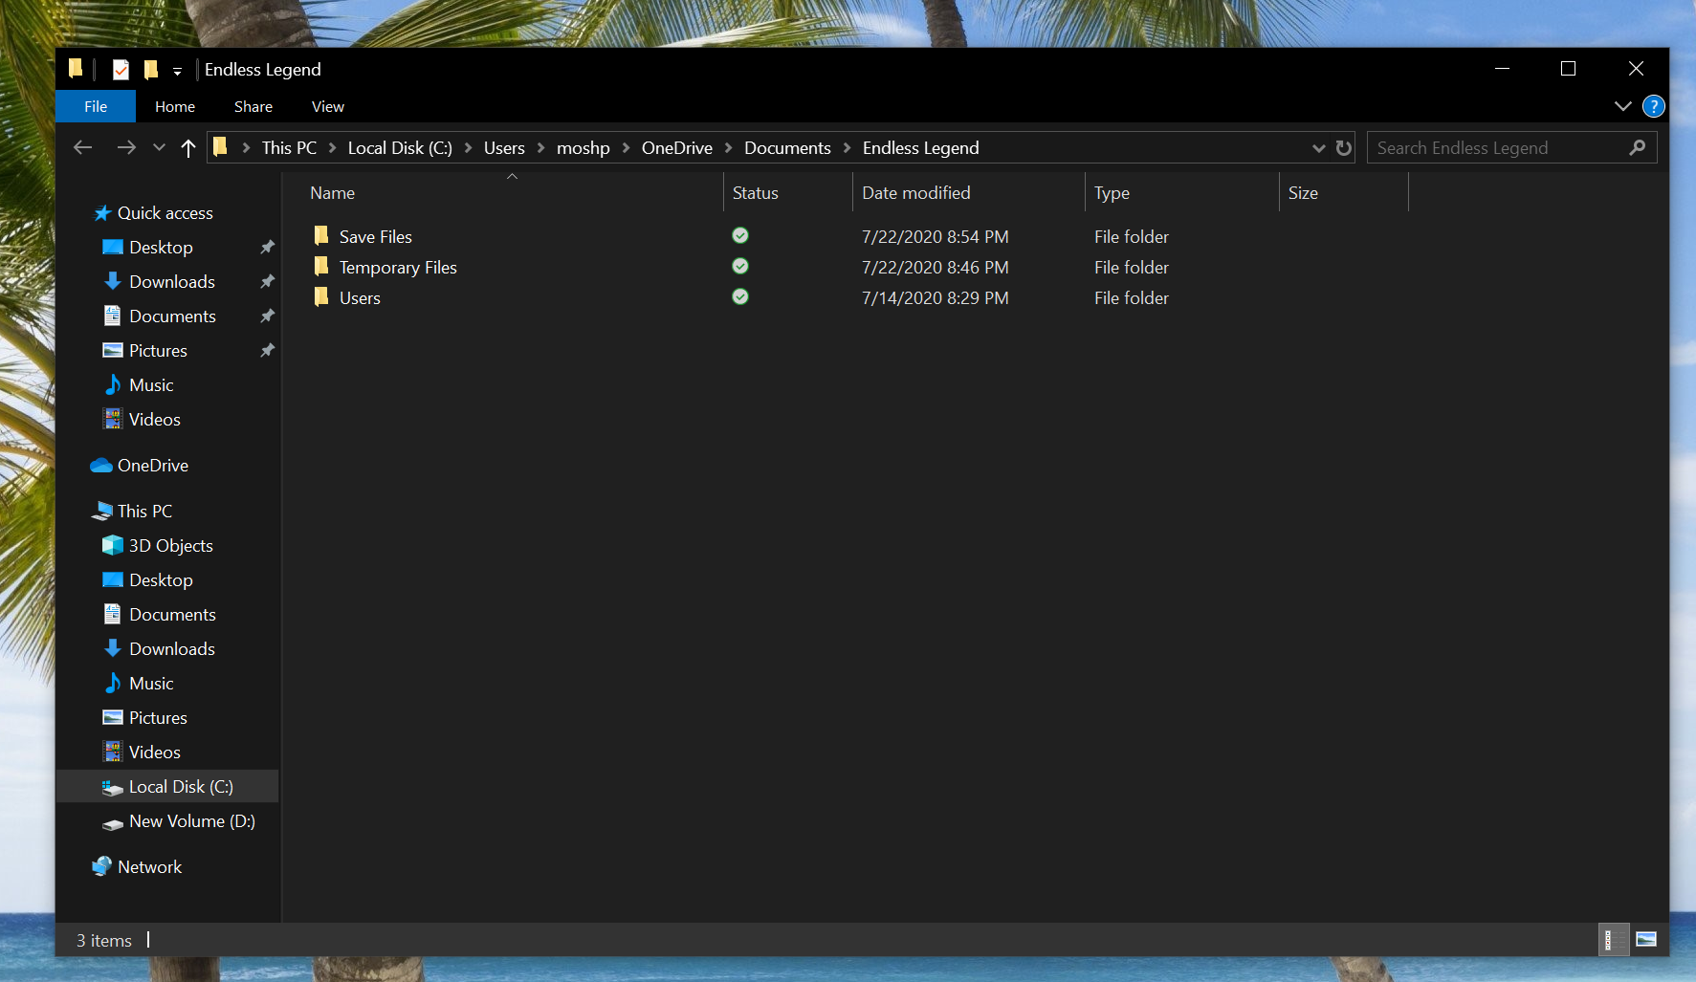Expand chevron after OneDrive breadcrumb
The image size is (1696, 982).
point(728,147)
